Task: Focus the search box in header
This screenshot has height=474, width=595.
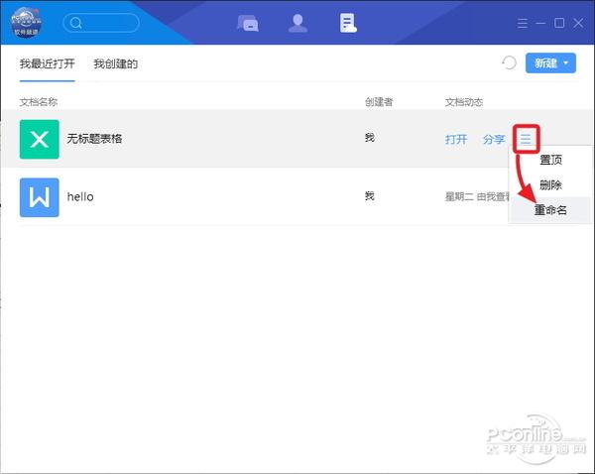Action: (x=101, y=23)
